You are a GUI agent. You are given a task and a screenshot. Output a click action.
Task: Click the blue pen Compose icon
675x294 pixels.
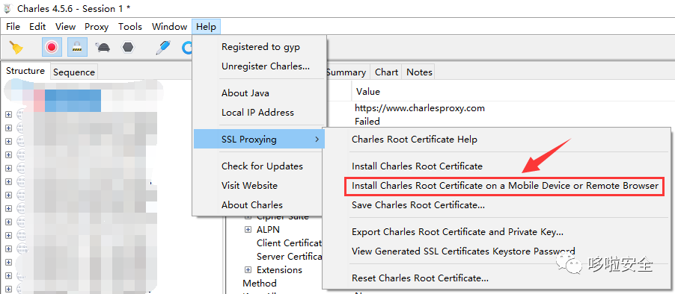point(162,47)
